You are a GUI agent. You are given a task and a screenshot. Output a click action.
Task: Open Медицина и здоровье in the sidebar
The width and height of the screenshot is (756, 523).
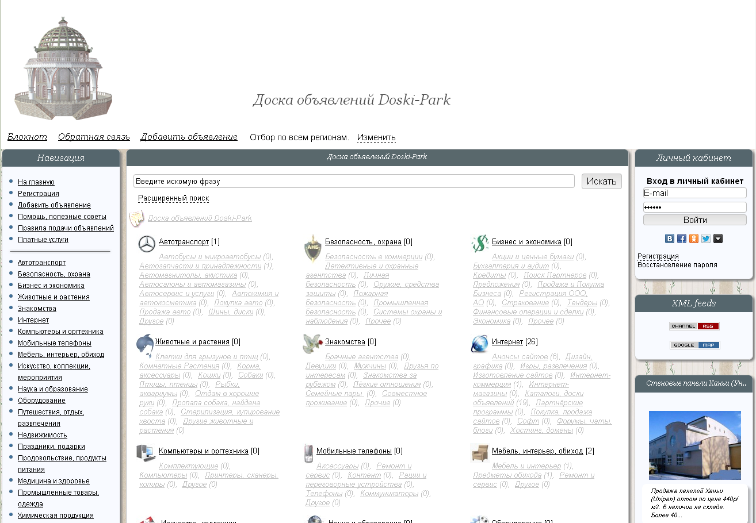tap(54, 481)
